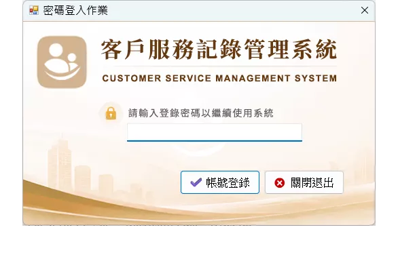Click the 帳號登錄 login button
The image size is (398, 265).
click(220, 182)
